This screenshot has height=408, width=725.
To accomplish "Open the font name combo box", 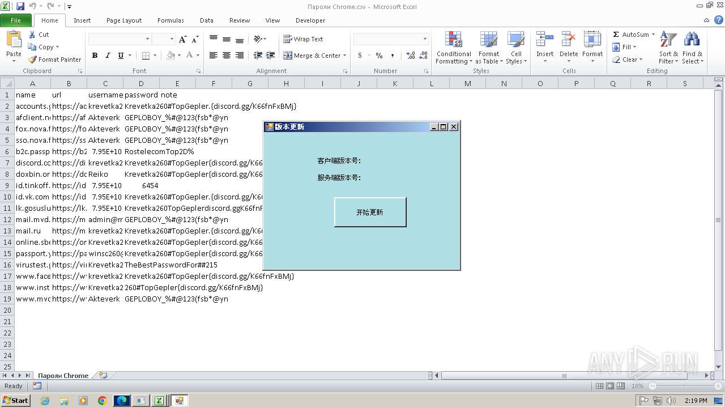I will click(x=120, y=39).
